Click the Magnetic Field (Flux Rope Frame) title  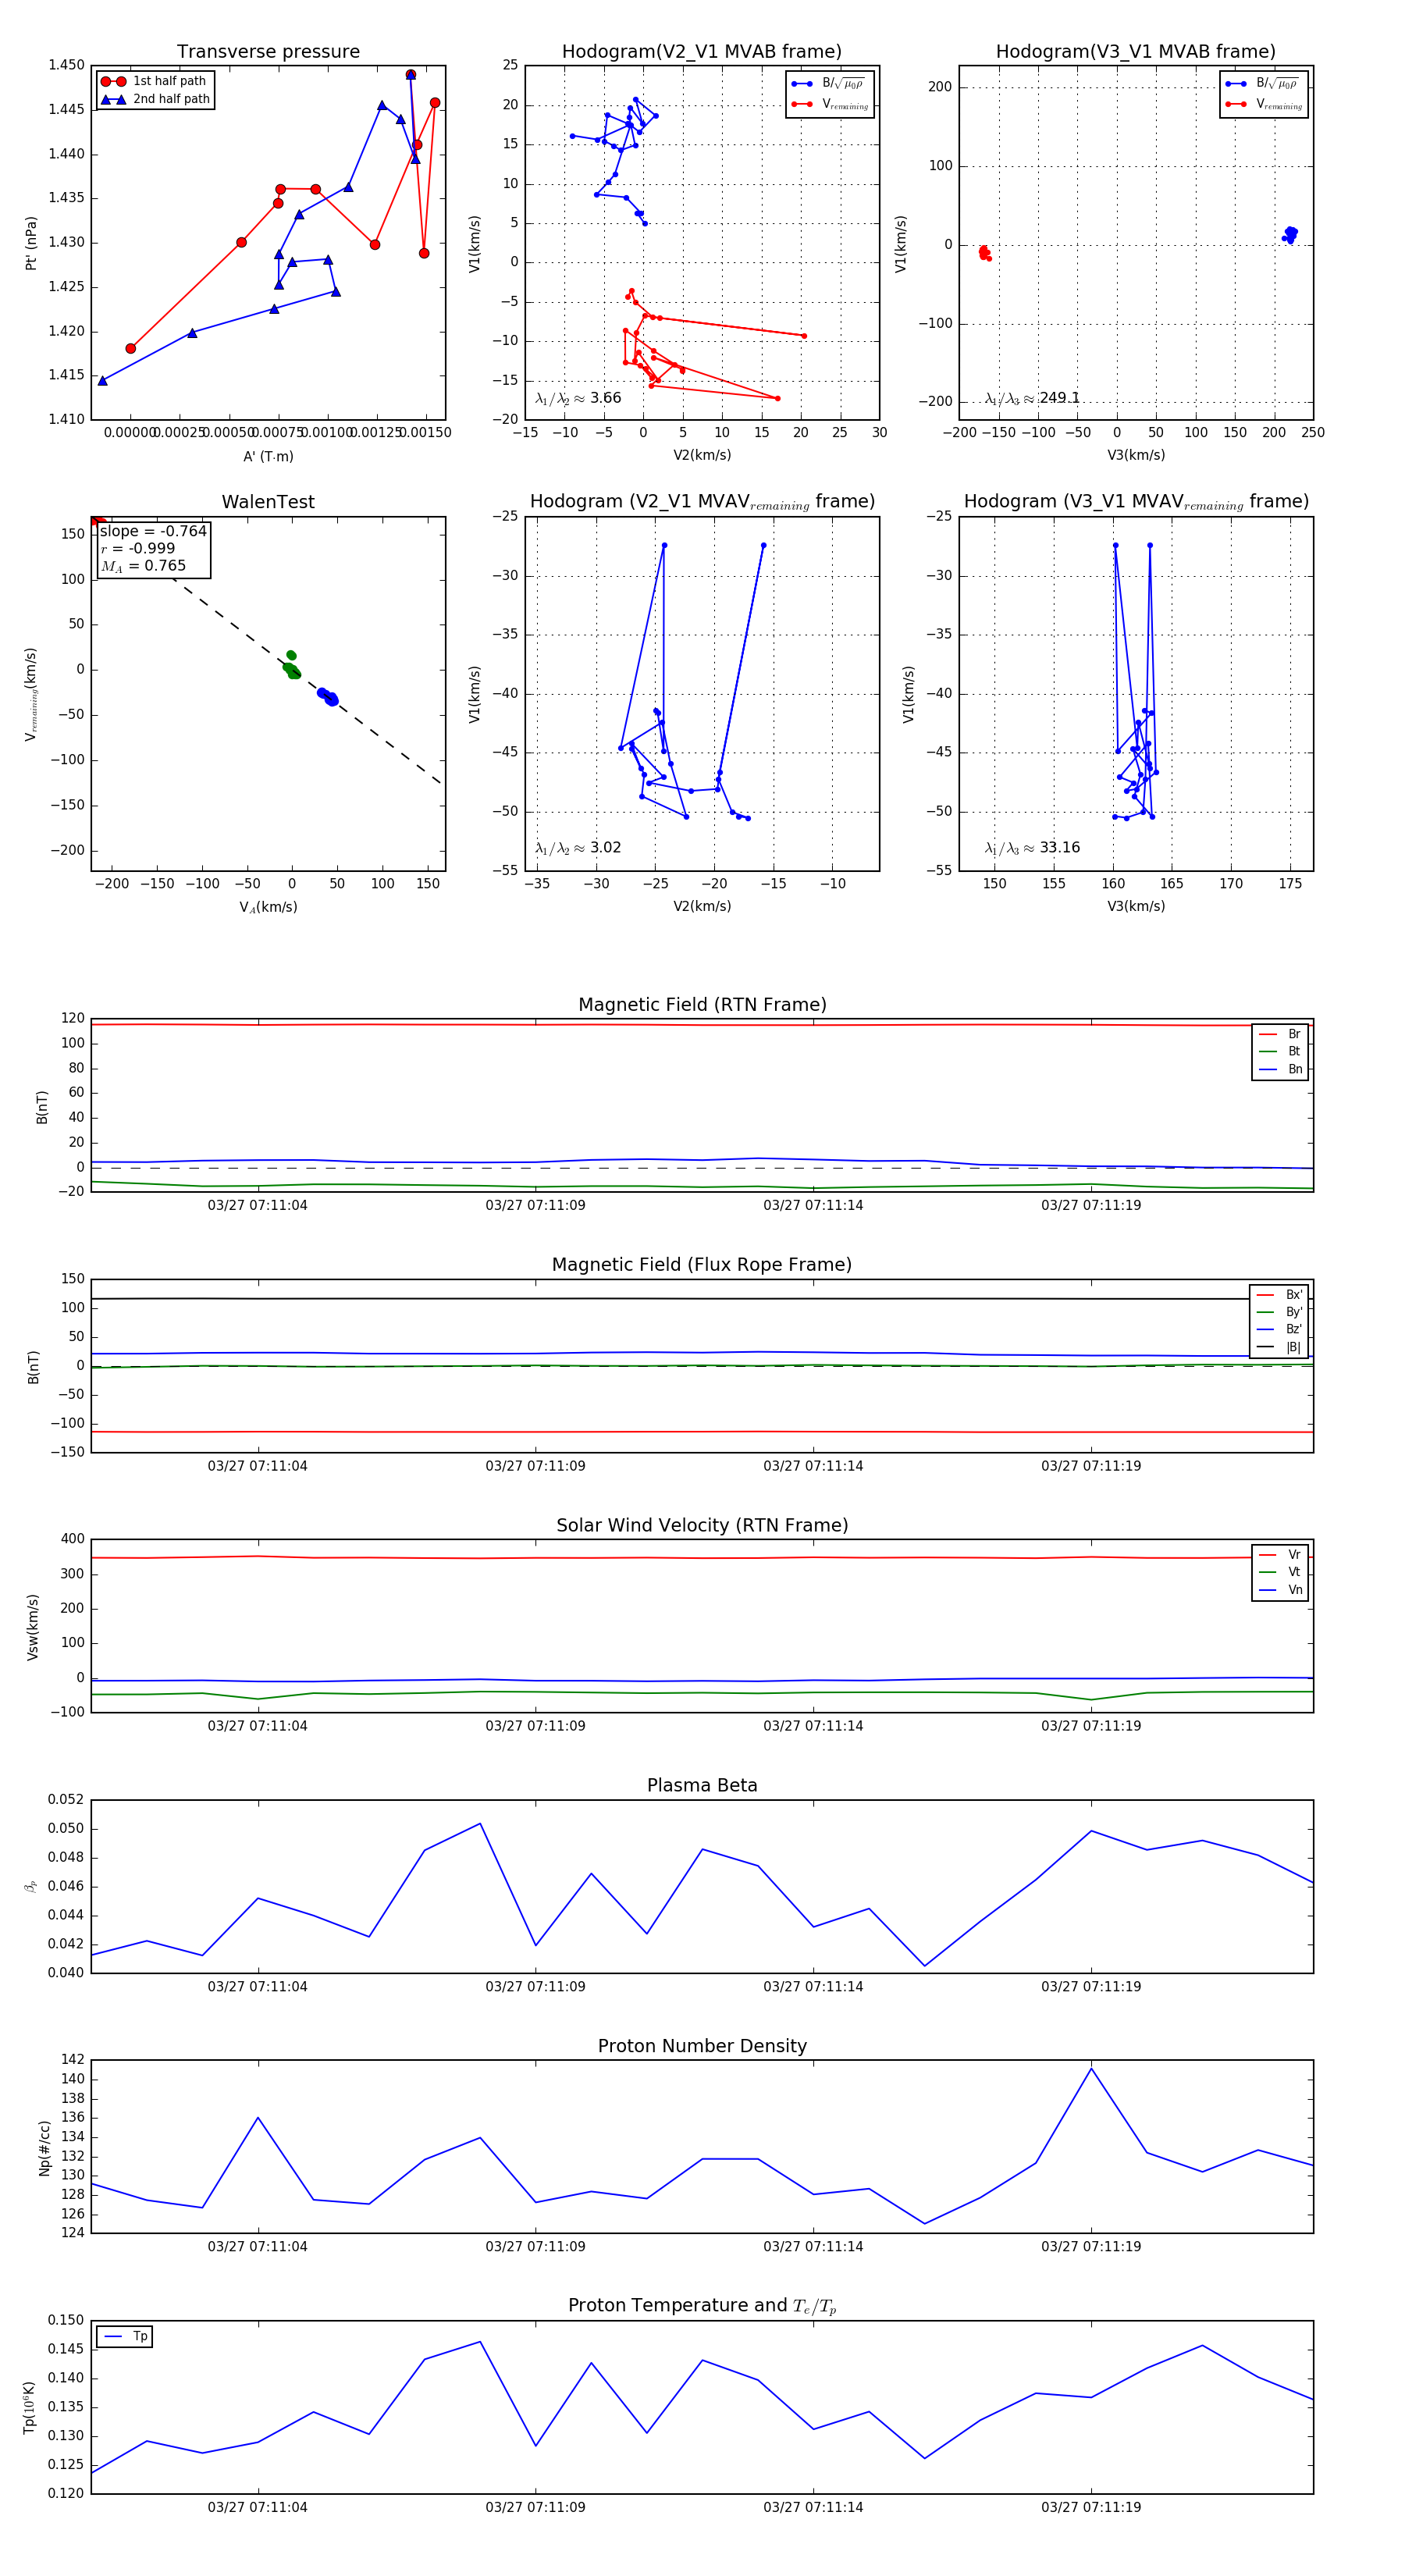(702, 1265)
